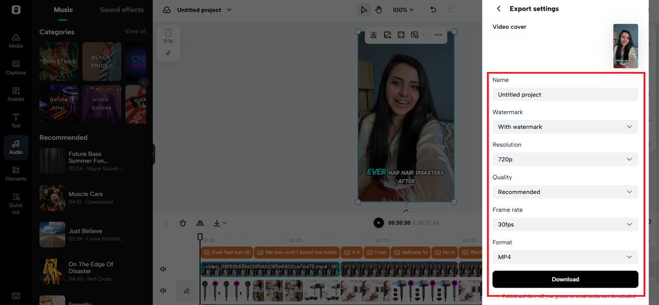Image resolution: width=659 pixels, height=305 pixels.
Task: Edit the project Name field
Action: (565, 95)
